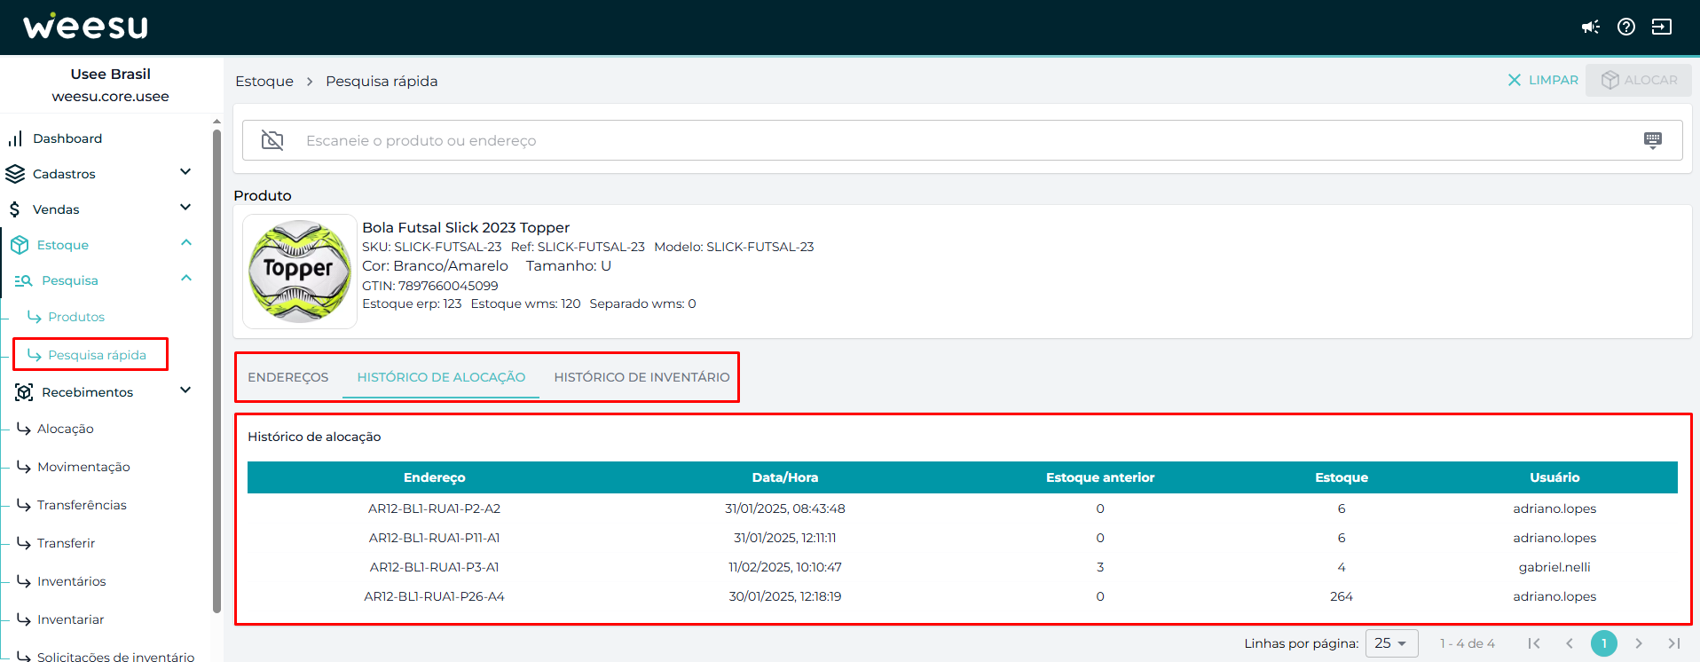Collapse the Estoque menu chevron
This screenshot has height=662, width=1700.
(x=186, y=243)
